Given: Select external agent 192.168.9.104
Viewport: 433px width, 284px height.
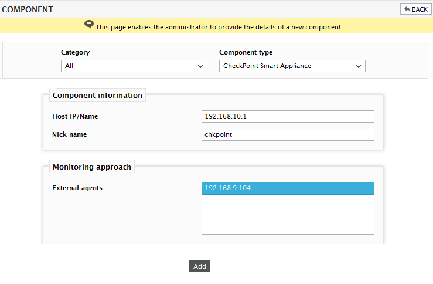Looking at the screenshot, I should point(288,188).
